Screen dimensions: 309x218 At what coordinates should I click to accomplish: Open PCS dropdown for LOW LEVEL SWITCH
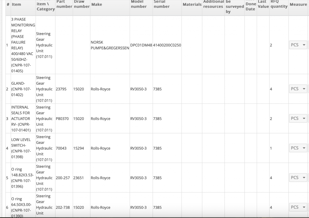298,148
